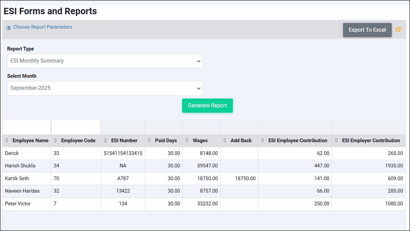
Task: Sort by Add Back column arrows
Action: pos(225,141)
